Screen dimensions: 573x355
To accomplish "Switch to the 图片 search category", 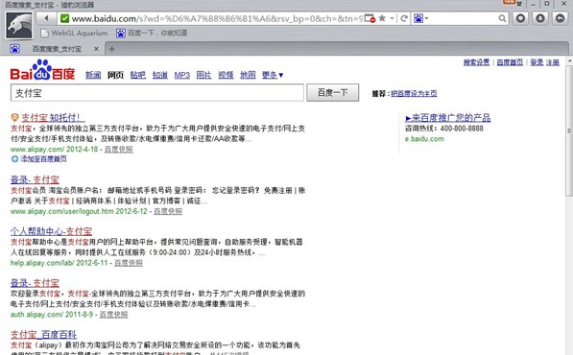I will click(x=203, y=75).
